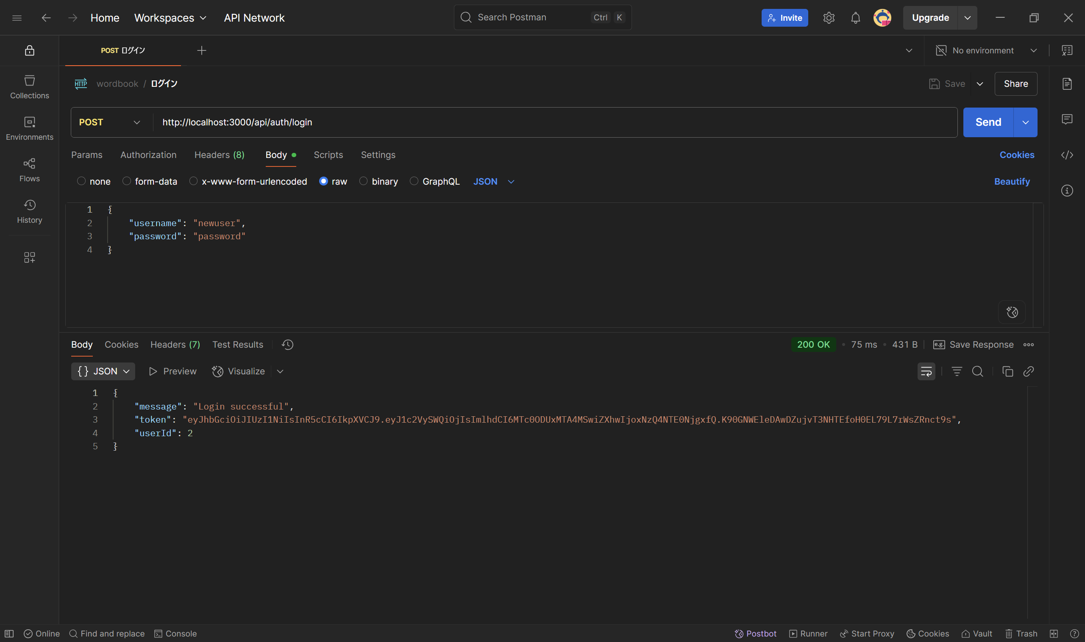Open the request info icon
Viewport: 1085px width, 642px height.
[x=1067, y=190]
